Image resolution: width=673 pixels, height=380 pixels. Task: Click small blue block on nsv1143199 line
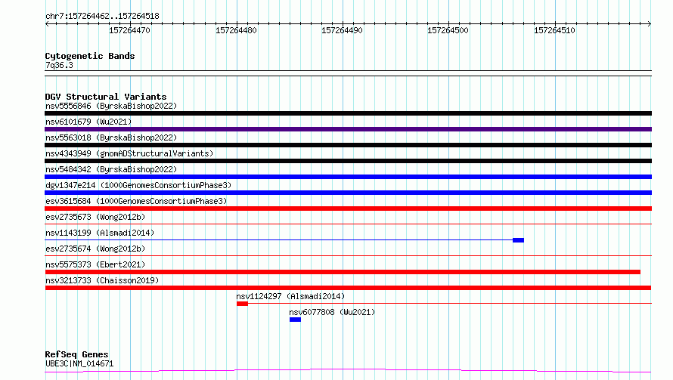pos(518,240)
